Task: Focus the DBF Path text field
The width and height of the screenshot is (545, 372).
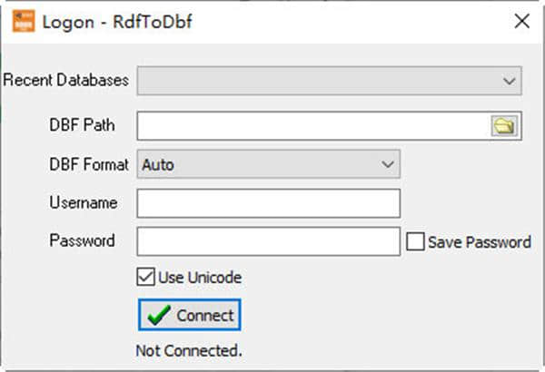Action: tap(313, 126)
